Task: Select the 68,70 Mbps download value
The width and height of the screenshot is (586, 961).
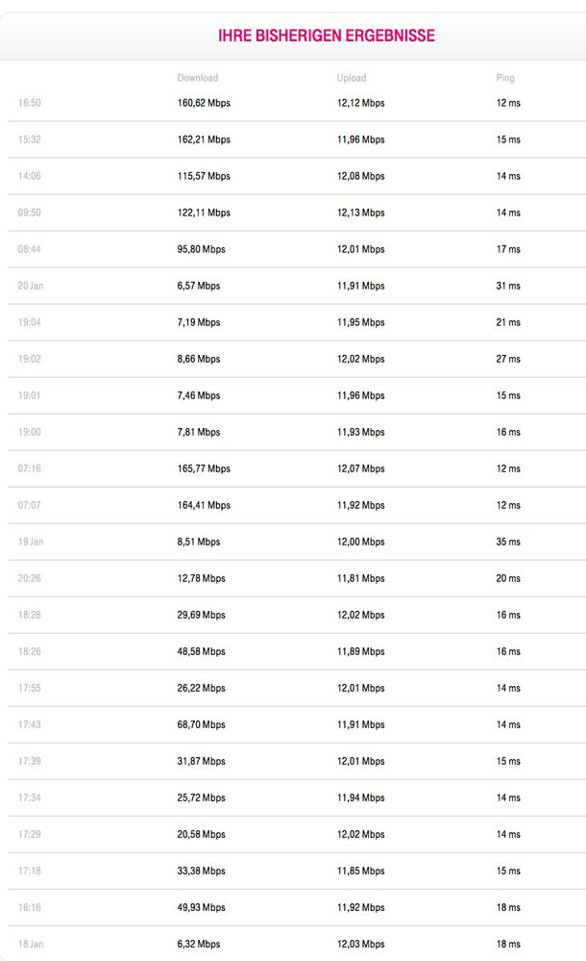Action: [201, 724]
